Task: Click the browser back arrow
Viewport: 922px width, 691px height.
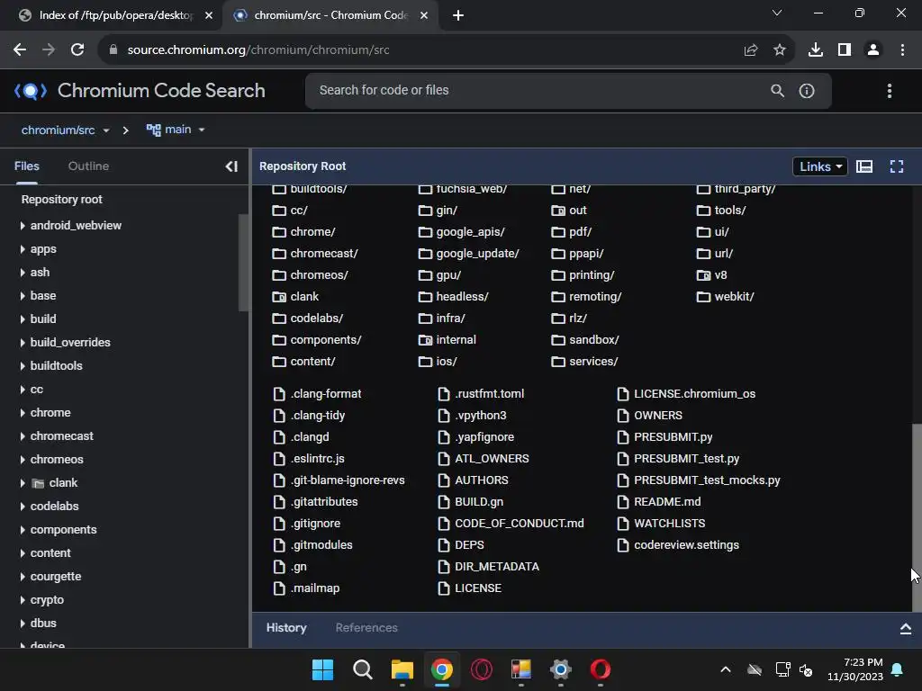Action: (x=20, y=50)
